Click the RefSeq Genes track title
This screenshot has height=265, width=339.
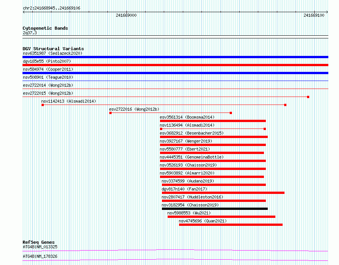click(38, 242)
